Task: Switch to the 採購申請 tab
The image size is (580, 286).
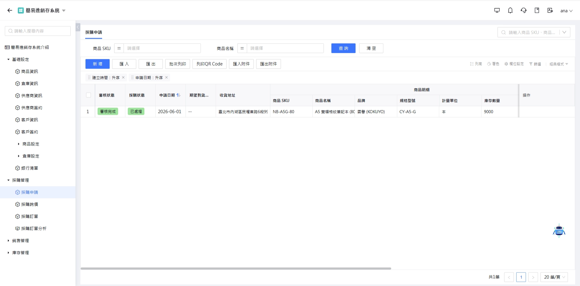Action: coord(94,32)
